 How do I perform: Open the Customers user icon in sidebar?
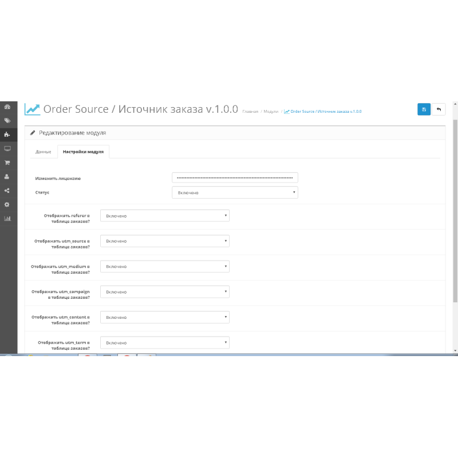pos(7,176)
